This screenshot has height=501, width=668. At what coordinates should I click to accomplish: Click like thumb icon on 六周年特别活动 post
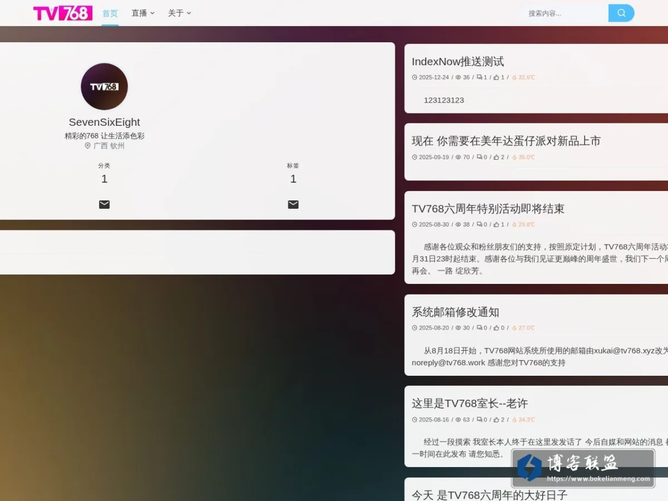point(496,224)
